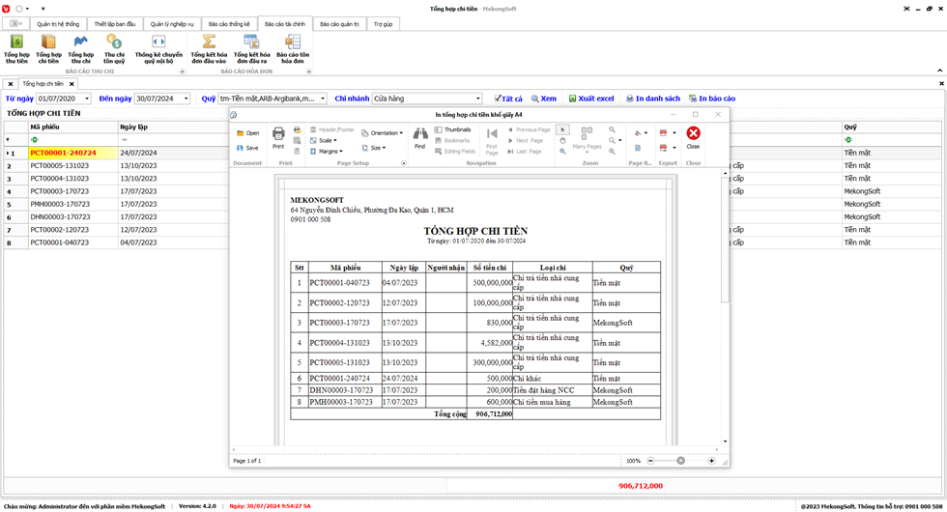The height and width of the screenshot is (512, 947).
Task: Adjust the zoom slider handle in preview
Action: coord(680,461)
